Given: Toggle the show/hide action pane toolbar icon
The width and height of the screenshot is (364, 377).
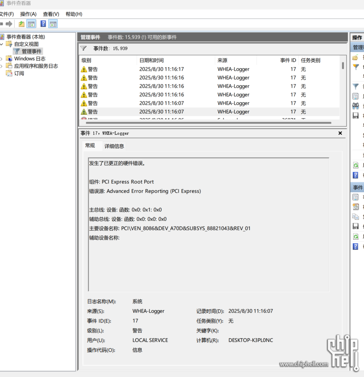Looking at the screenshot, I should (x=53, y=24).
